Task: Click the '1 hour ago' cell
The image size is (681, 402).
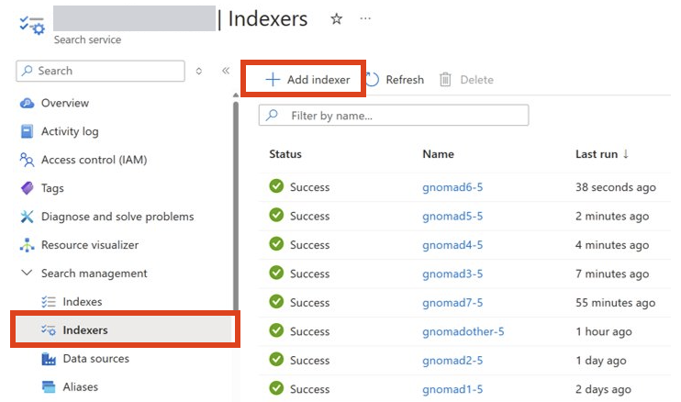Action: click(x=604, y=331)
